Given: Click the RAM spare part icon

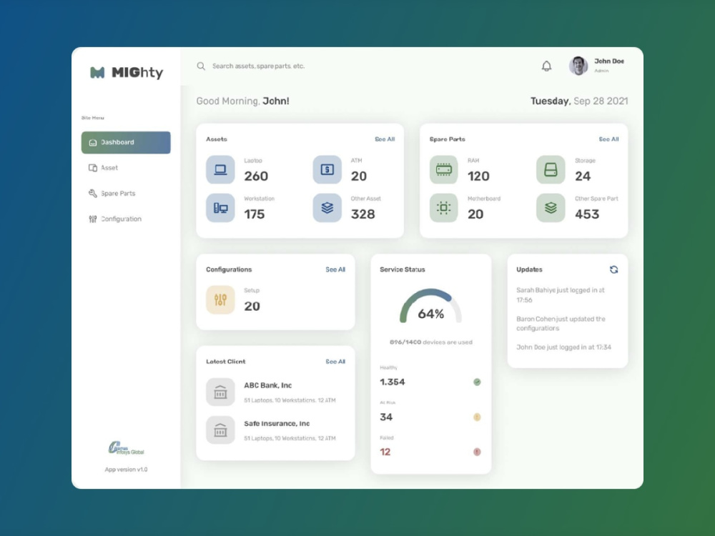Looking at the screenshot, I should point(444,169).
